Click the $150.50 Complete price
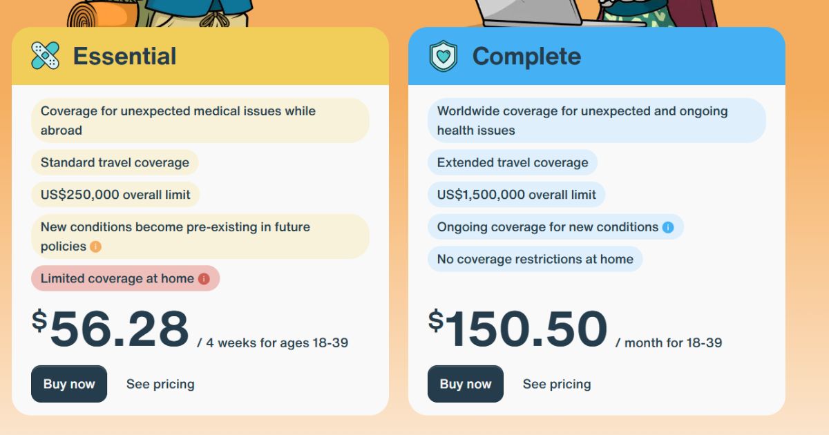829x435 pixels. coord(518,329)
